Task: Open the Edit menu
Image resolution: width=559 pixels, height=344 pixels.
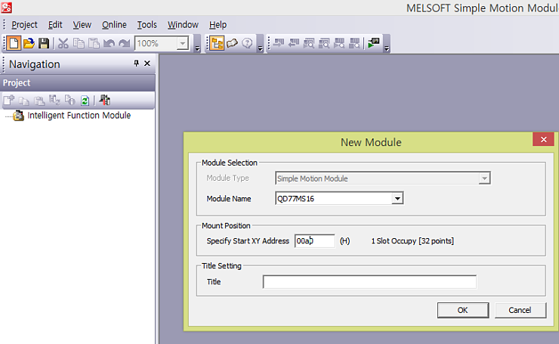Action: point(55,25)
